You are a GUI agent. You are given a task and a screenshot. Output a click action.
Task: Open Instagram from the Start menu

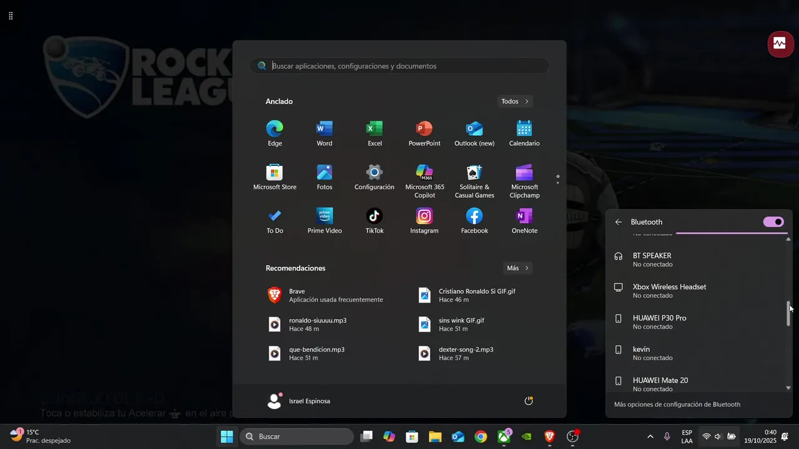(x=424, y=221)
